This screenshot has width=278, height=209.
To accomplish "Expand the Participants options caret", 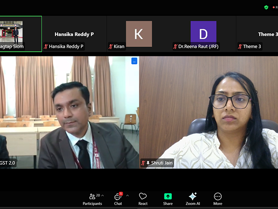I will tap(102, 195).
